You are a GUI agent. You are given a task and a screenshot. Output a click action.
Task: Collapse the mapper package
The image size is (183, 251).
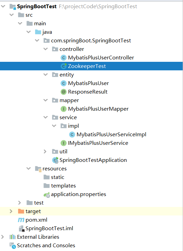(46, 100)
